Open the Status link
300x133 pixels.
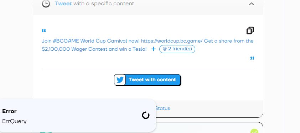[x=162, y=109]
